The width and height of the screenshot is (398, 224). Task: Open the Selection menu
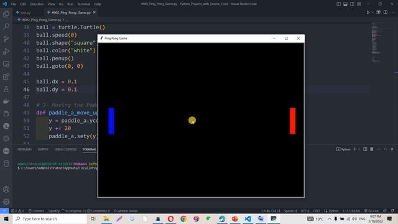(x=37, y=4)
